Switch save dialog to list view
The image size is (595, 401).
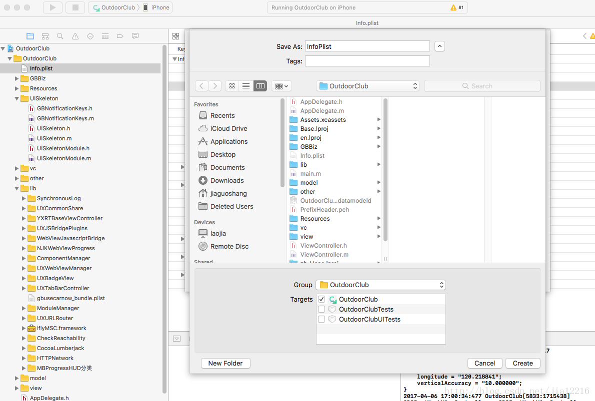246,86
